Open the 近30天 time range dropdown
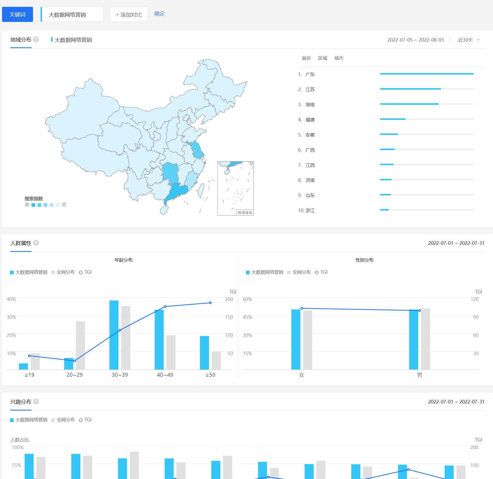The image size is (493, 479). tap(469, 40)
